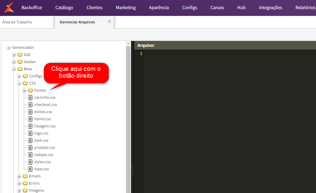Viewport: 316px width, 193px height.
Task: Click the rodape.css file icon
Action: coord(30,155)
